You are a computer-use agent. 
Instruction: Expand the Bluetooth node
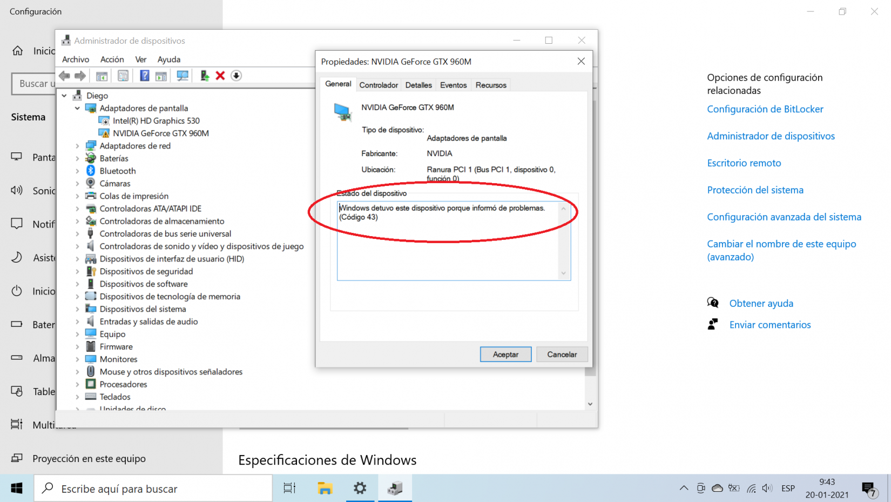tap(77, 171)
